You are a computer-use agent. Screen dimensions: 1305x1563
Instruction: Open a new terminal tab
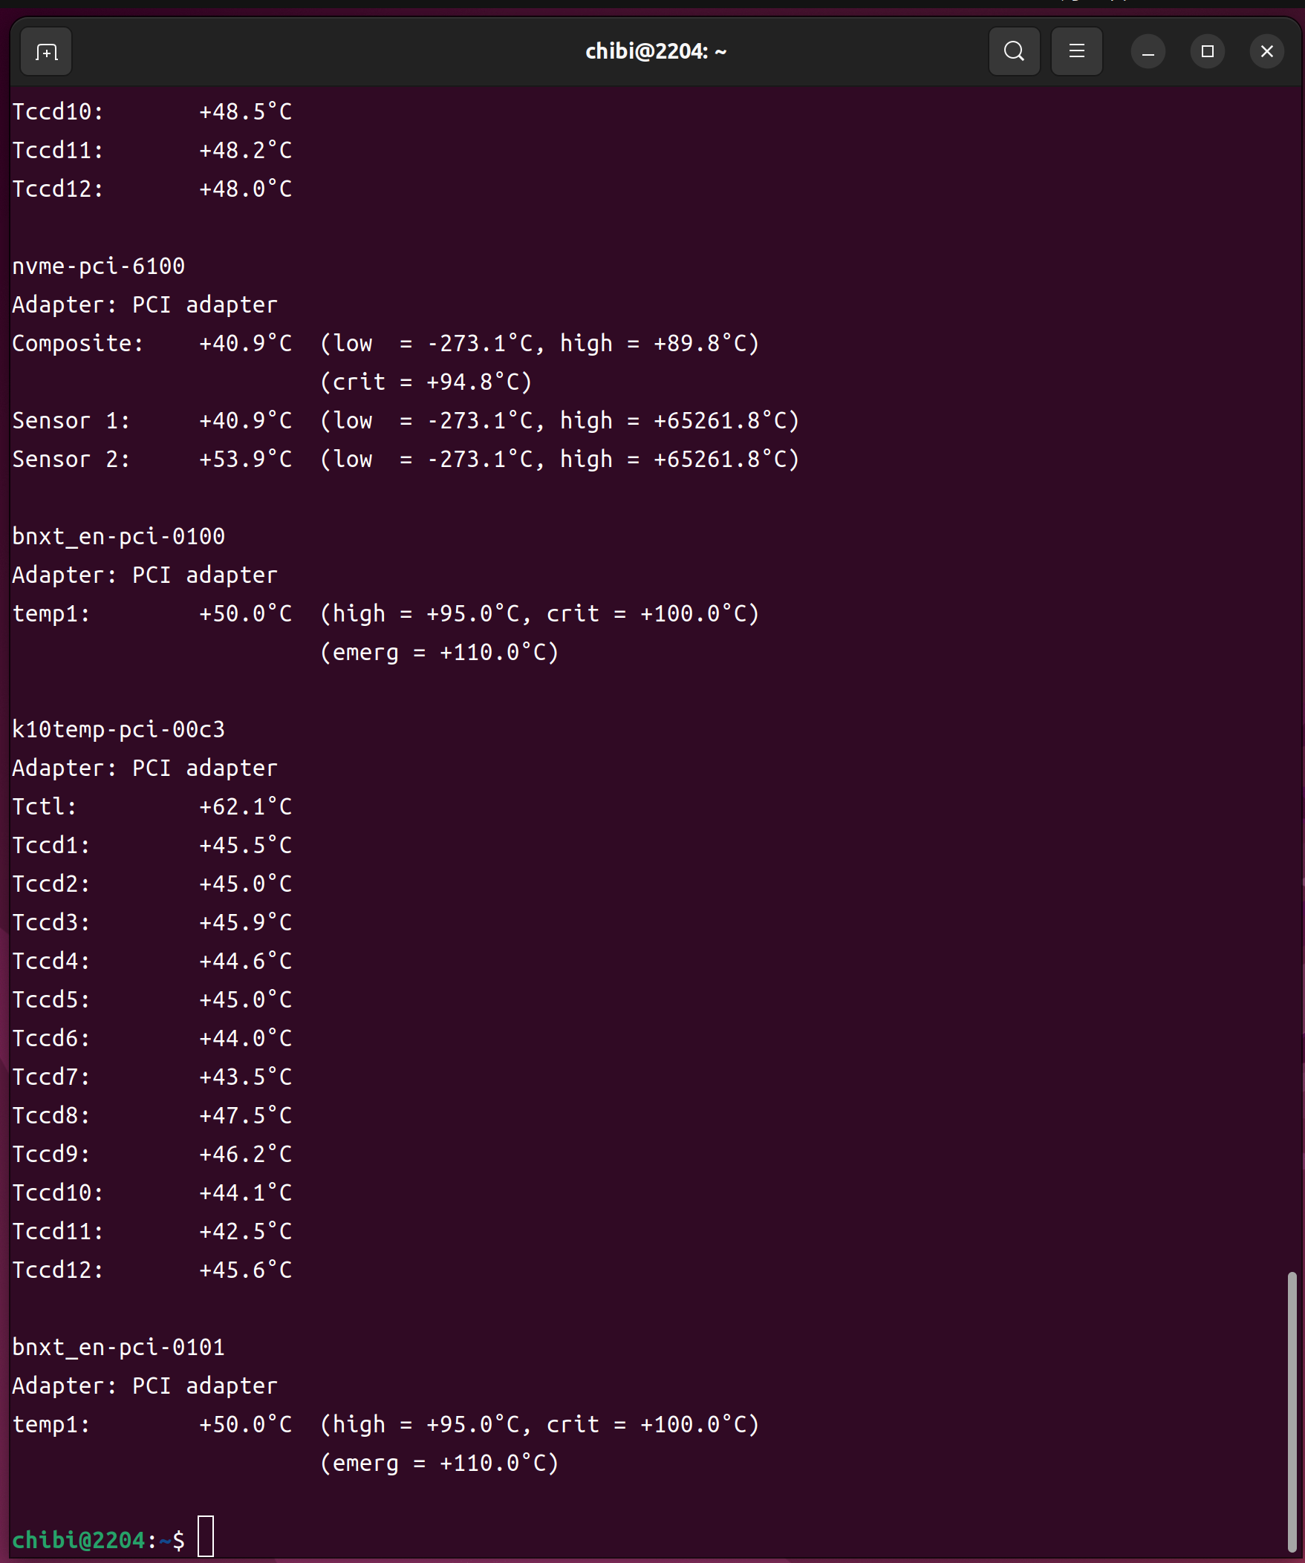pos(46,51)
